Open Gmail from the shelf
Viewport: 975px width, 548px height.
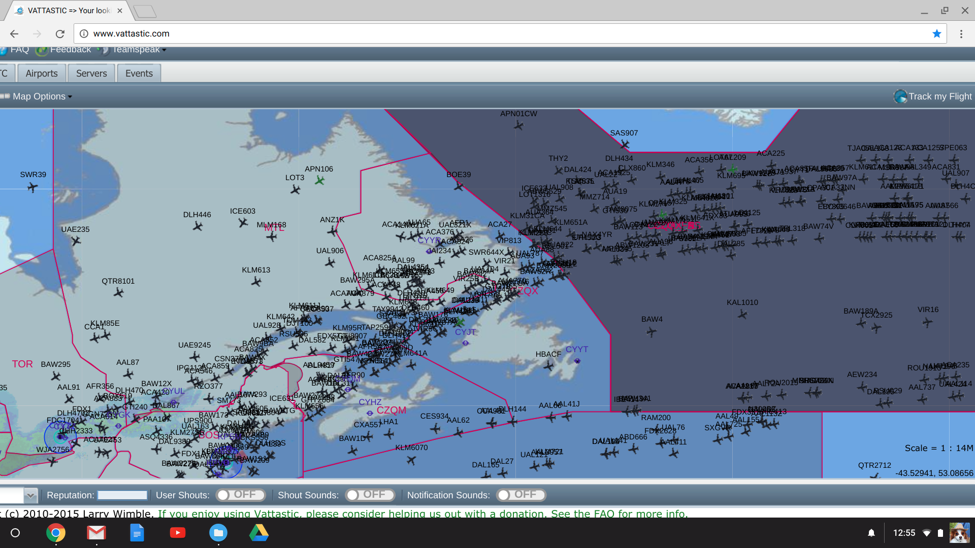[x=96, y=533]
